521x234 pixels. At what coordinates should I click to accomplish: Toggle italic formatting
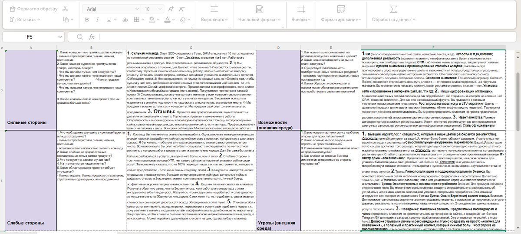pyautogui.click(x=99, y=20)
